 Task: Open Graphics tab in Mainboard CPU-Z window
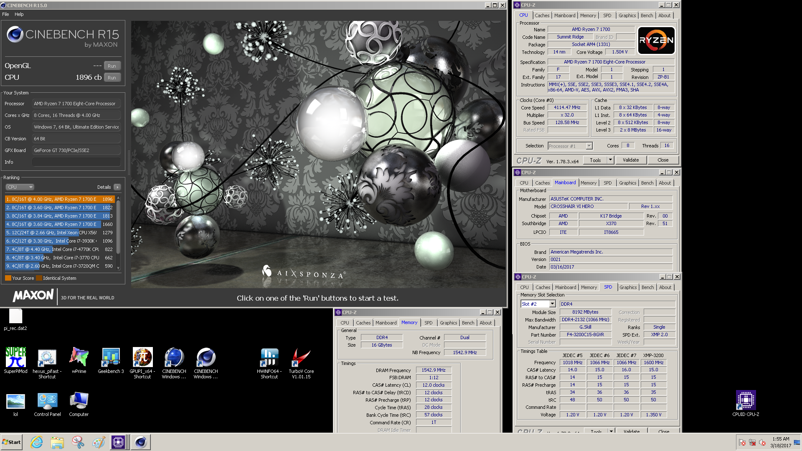point(627,183)
